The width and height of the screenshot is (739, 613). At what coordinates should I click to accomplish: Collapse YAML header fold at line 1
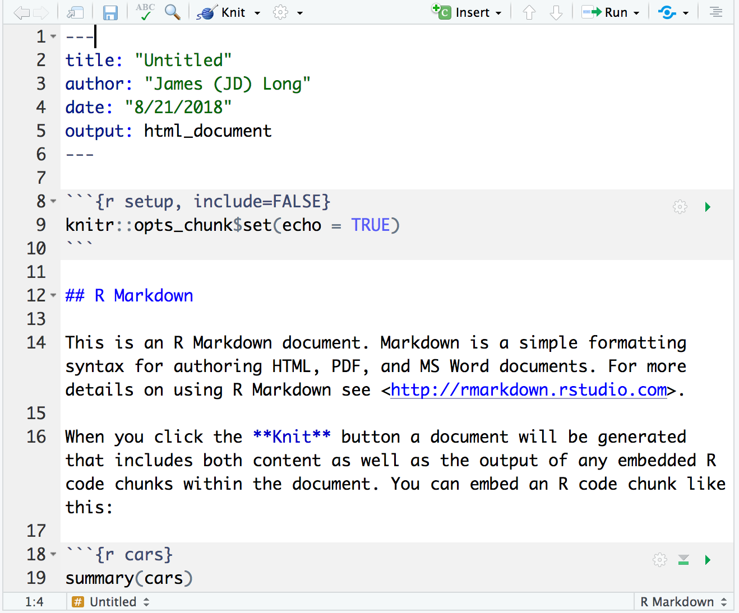click(x=53, y=36)
